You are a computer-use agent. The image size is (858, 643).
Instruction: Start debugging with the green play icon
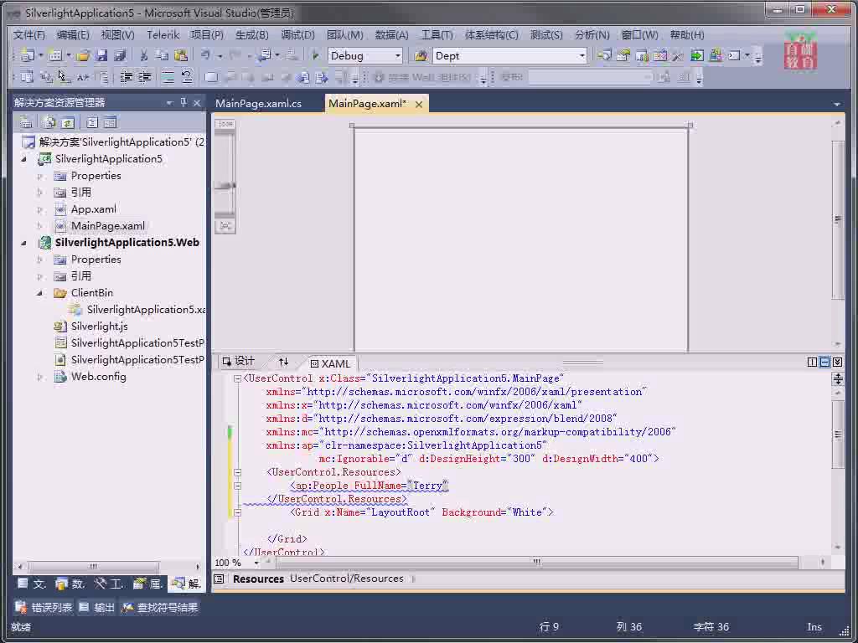[x=315, y=55]
